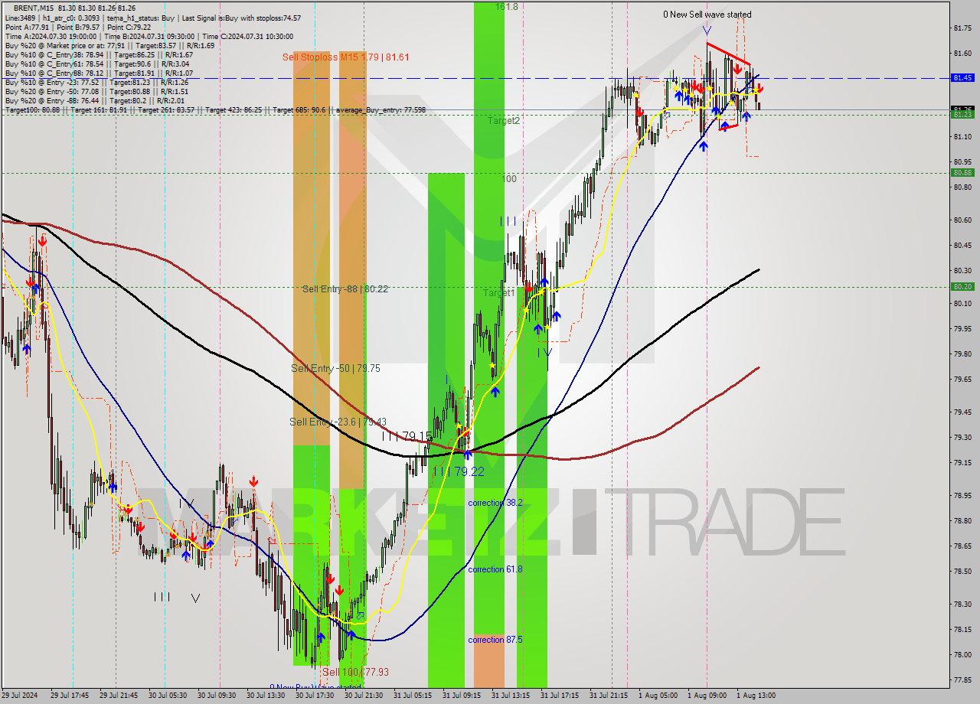Click the 'Buy %20 @ Entry -88: 76.44' line
This screenshot has height=704, width=980.
pyautogui.click(x=94, y=101)
